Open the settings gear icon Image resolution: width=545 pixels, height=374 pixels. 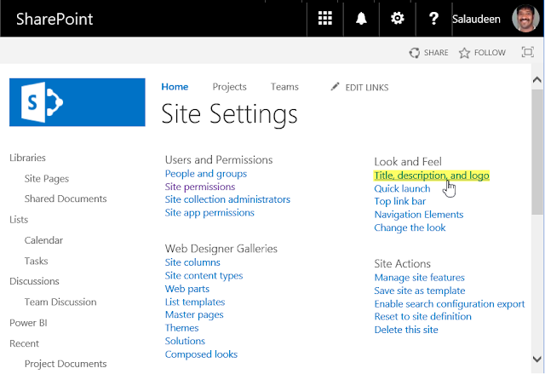click(398, 18)
